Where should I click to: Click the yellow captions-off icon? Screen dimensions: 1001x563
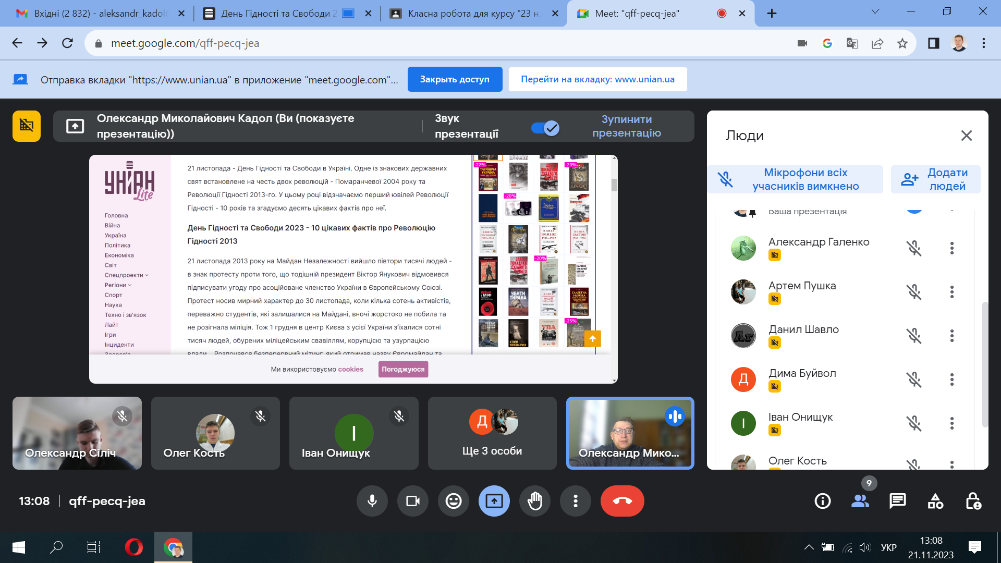pos(27,126)
